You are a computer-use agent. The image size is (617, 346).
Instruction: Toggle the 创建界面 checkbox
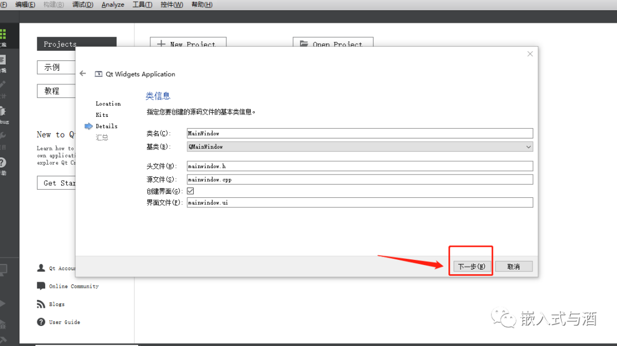(190, 191)
